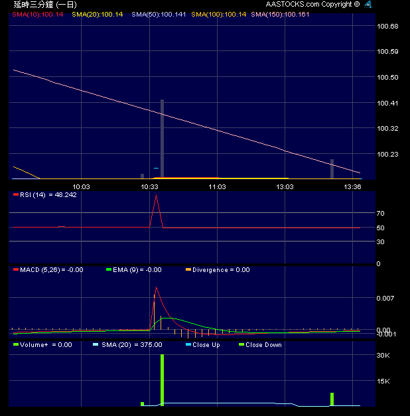The height and width of the screenshot is (416, 410).
Task: Click the AASTOCKS logo icon in the header
Action: [368, 4]
